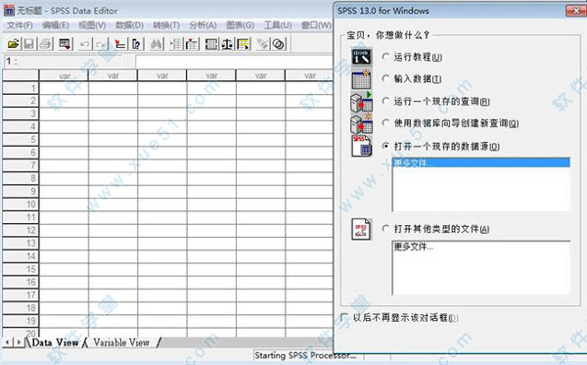Toggle the Value Labels toolbar icon

(x=262, y=44)
